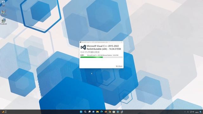Select the VC_redist.x86 installer desktop icon
The width and height of the screenshot is (203, 114).
click(3, 22)
